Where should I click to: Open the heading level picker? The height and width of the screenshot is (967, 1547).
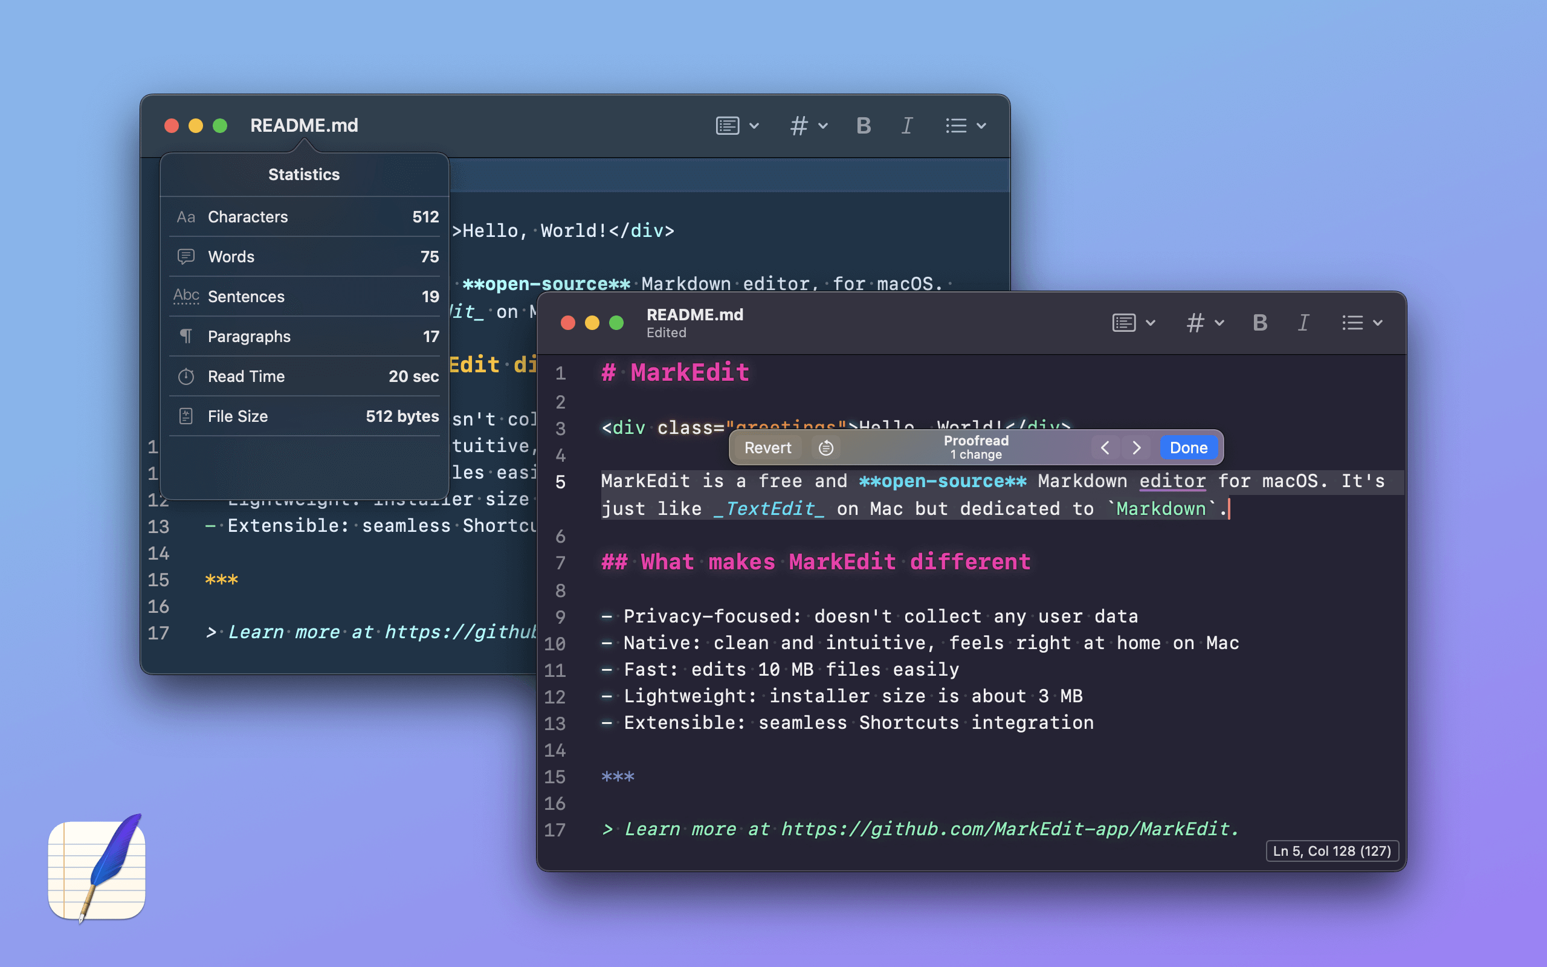(x=1202, y=324)
